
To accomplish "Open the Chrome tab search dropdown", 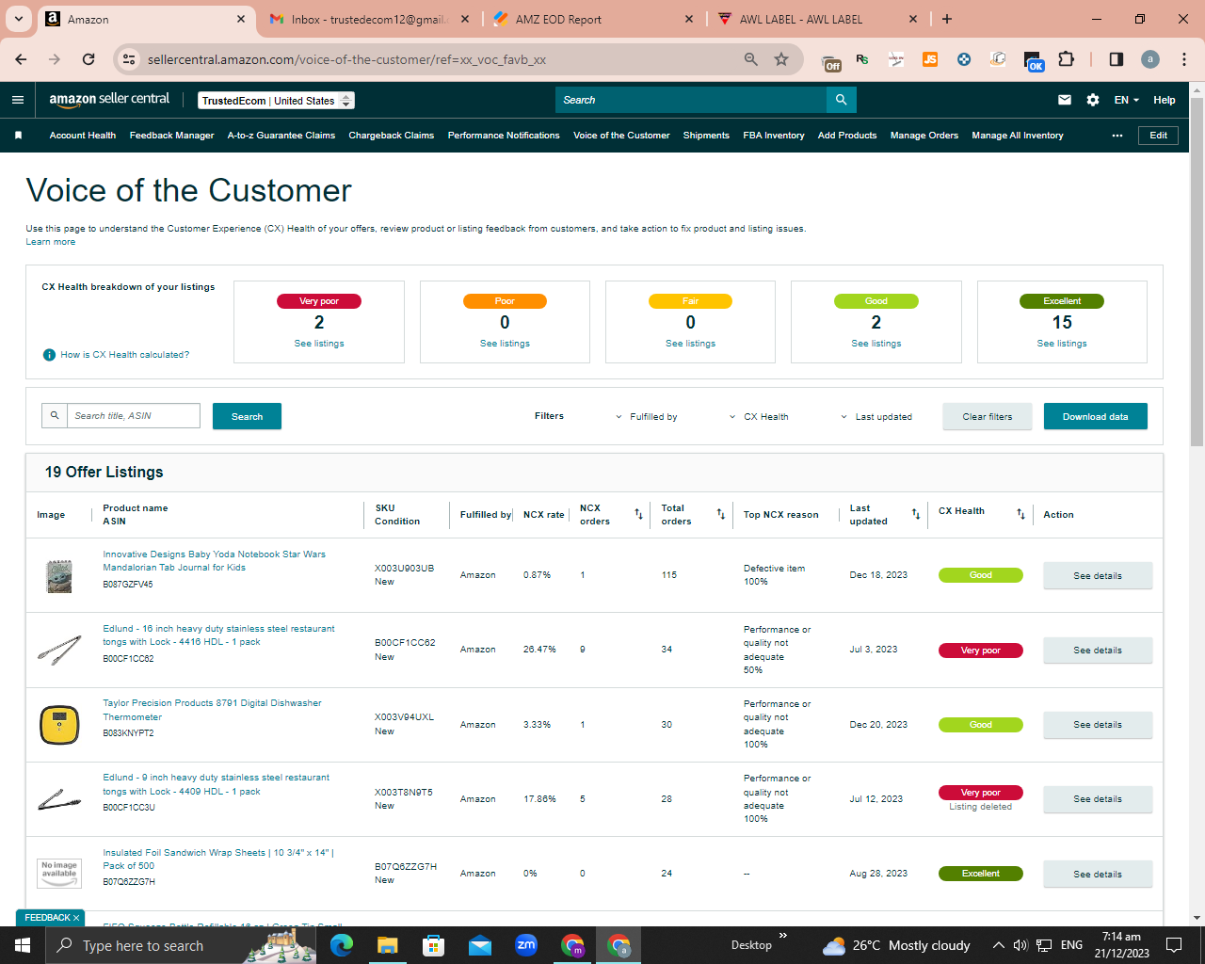I will click(x=18, y=19).
